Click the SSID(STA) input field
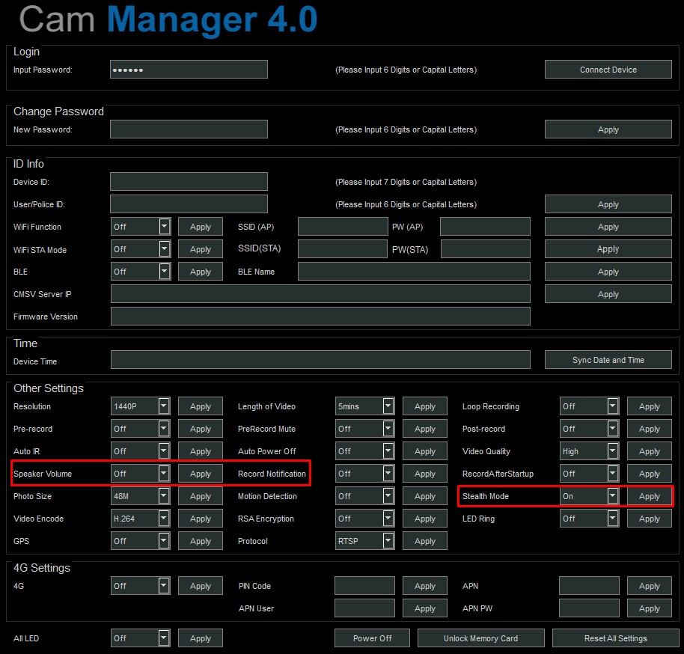This screenshot has height=654, width=684. [x=343, y=249]
